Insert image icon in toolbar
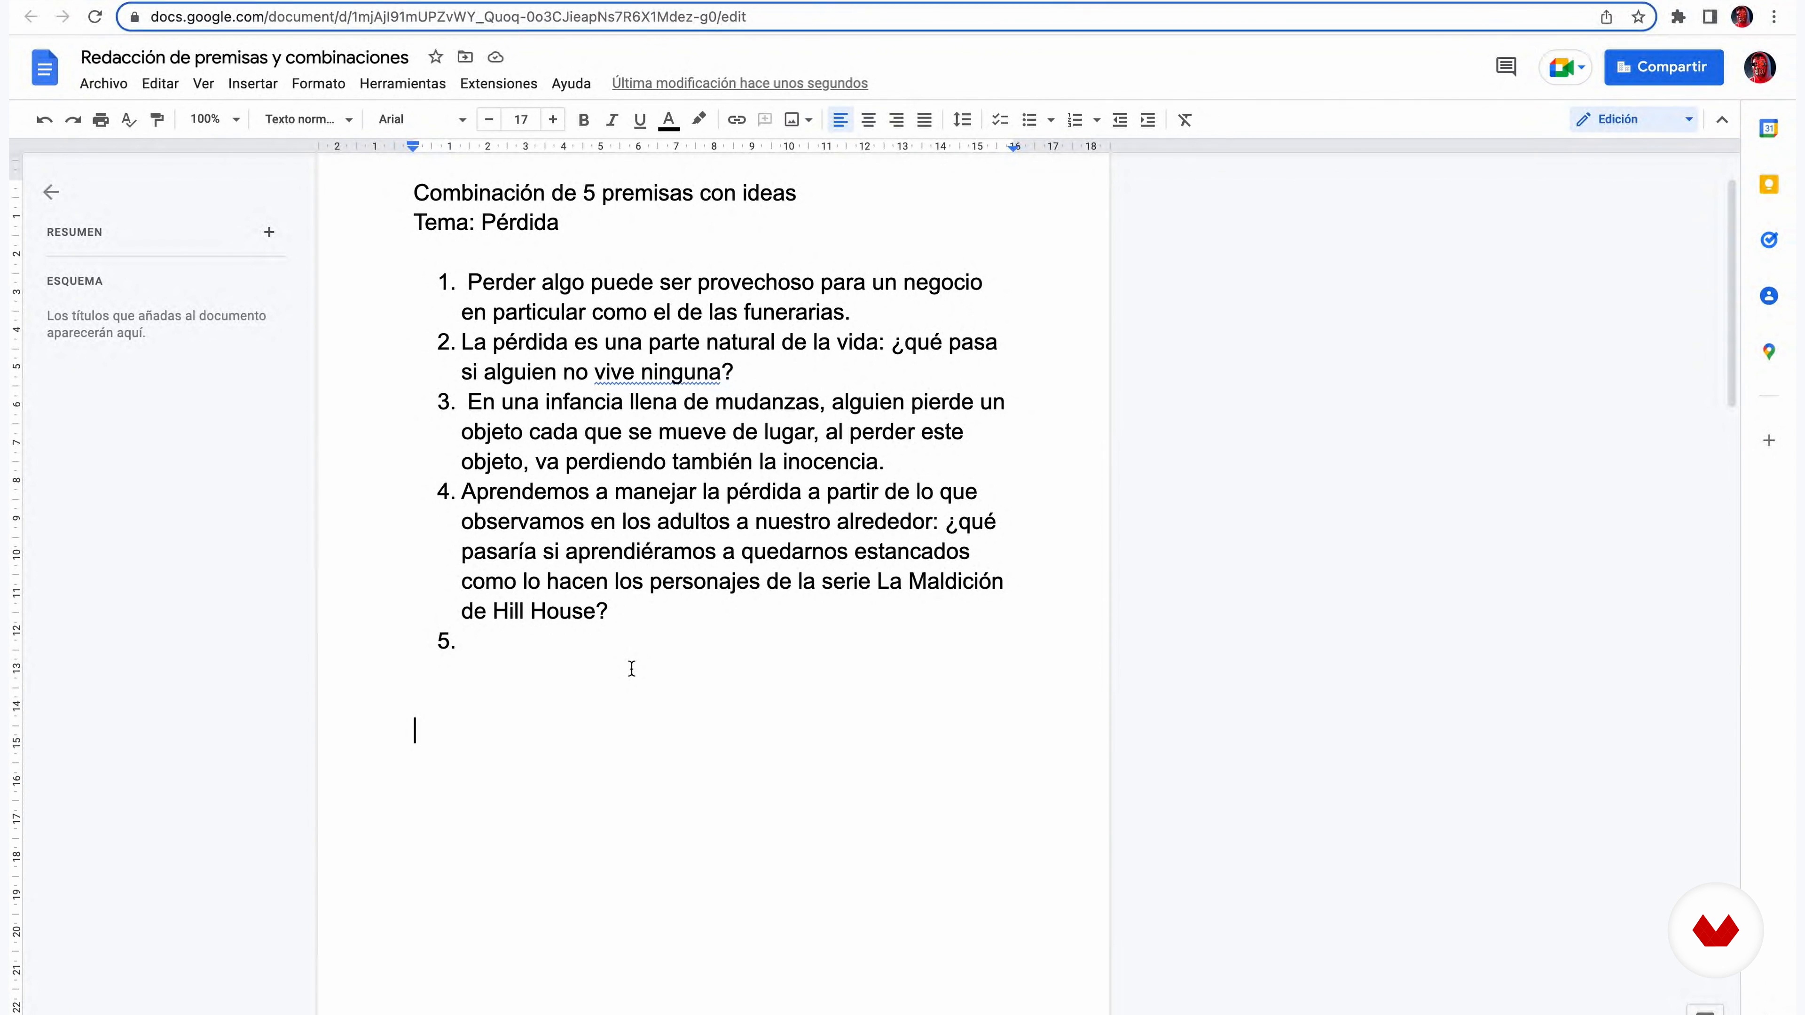 click(x=792, y=120)
